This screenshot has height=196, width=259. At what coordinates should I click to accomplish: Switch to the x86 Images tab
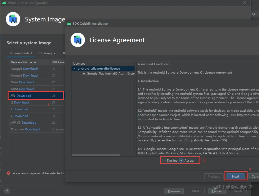click(46, 53)
